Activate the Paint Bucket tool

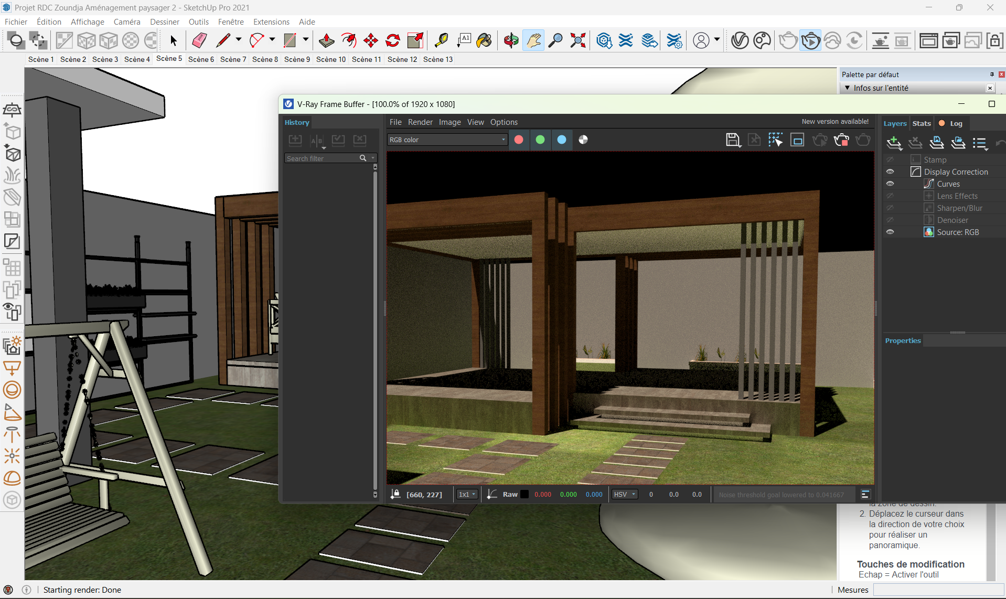(484, 40)
